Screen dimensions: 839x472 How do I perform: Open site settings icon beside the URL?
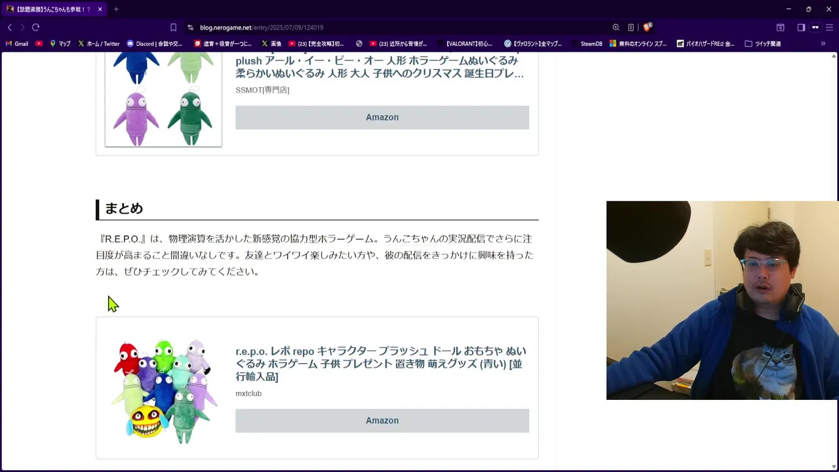(x=190, y=28)
